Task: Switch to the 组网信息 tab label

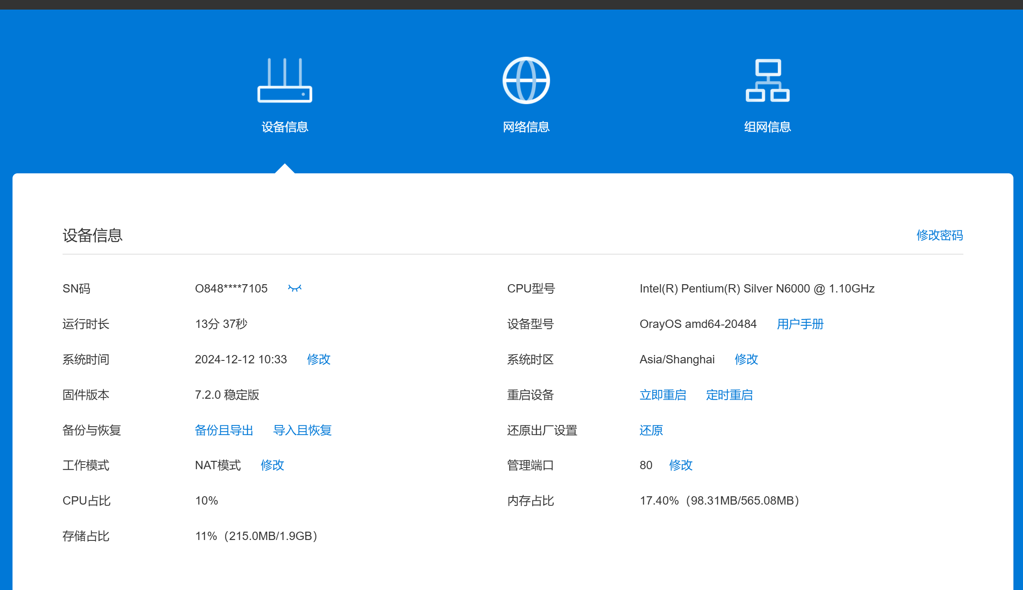Action: pos(767,127)
